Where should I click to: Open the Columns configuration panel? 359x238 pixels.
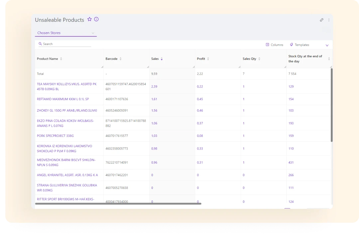[275, 44]
